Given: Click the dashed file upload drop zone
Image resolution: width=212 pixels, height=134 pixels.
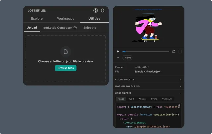Looking at the screenshot, I should coord(66,59).
